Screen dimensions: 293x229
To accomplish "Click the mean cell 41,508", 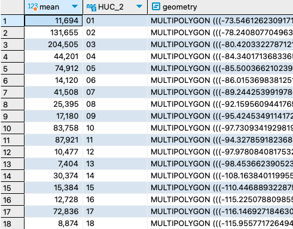I will click(53, 92).
